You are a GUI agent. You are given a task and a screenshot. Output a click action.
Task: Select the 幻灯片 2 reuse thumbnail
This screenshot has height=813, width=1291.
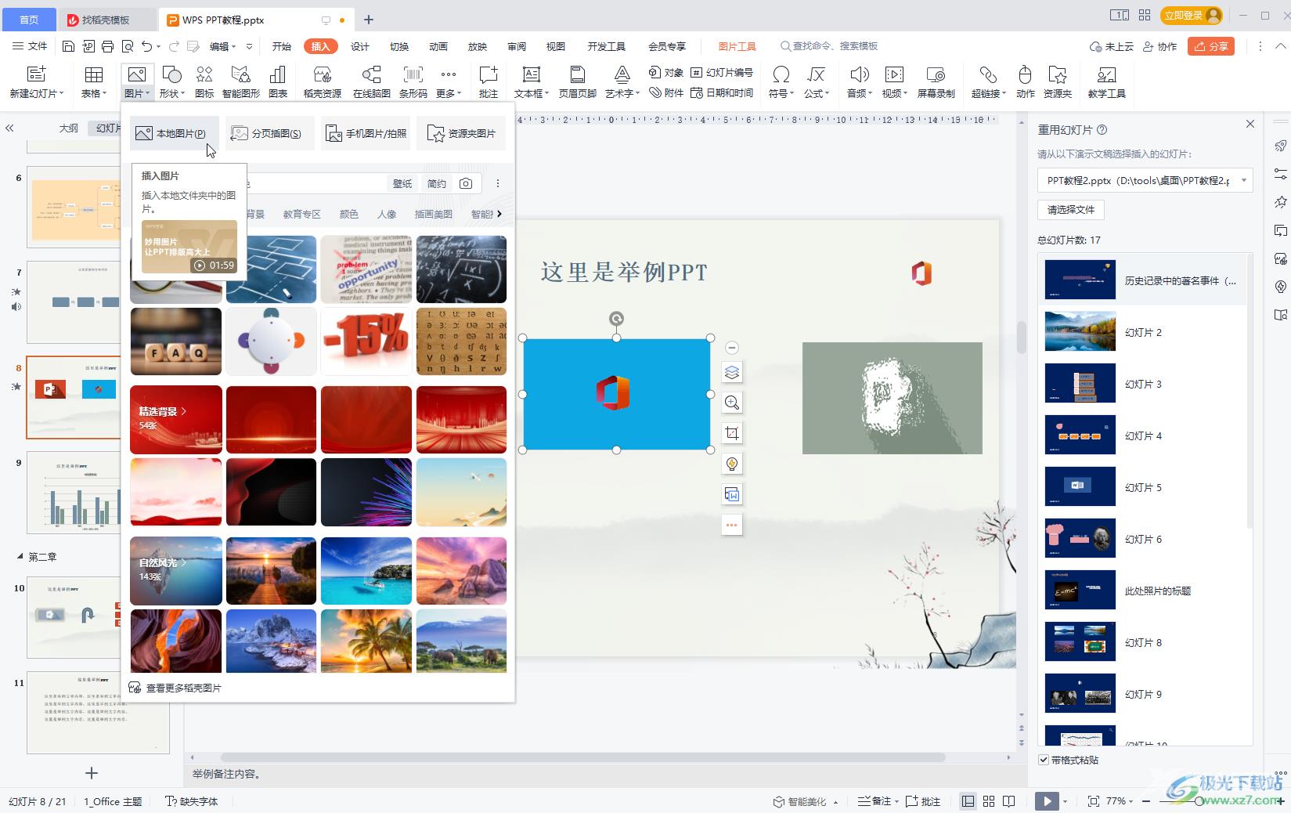click(1080, 332)
